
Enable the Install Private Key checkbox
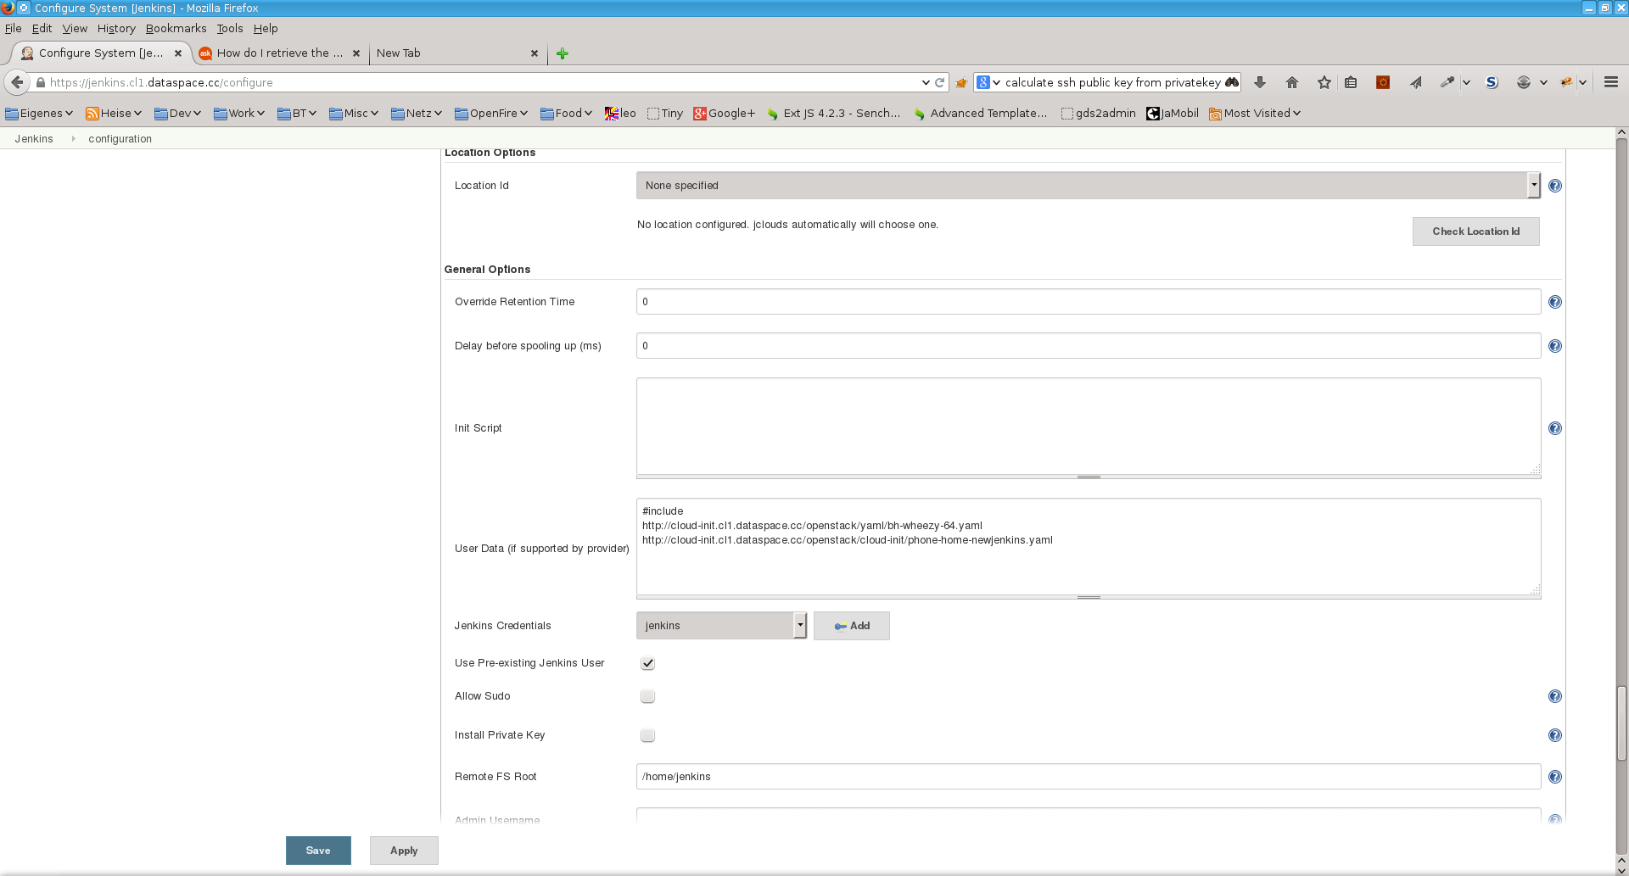647,735
